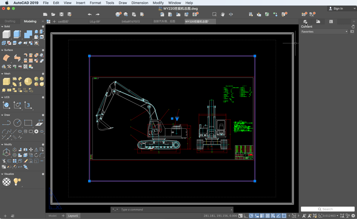This screenshot has height=219, width=357.
Task: Switch to the Layout1 tab
Action: tap(73, 216)
